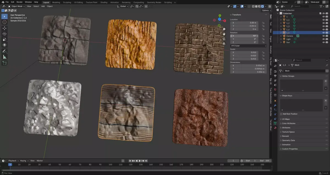Open the Keying popover in timeline
This screenshot has height=175, width=330.
tap(24, 161)
